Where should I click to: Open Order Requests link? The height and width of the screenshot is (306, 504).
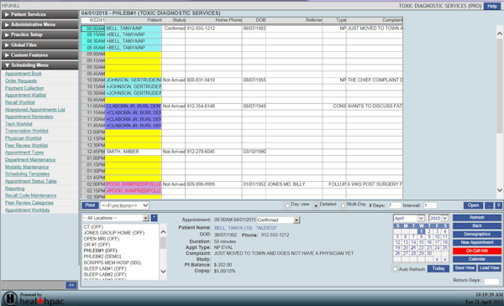click(x=21, y=80)
